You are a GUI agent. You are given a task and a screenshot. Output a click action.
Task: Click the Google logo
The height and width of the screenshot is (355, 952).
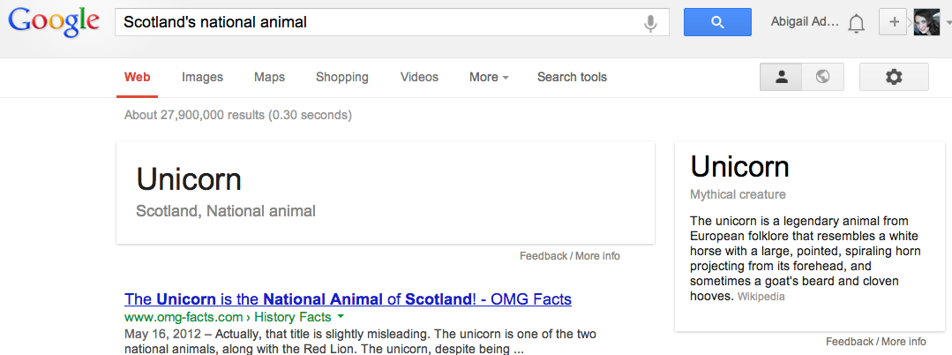click(x=54, y=23)
